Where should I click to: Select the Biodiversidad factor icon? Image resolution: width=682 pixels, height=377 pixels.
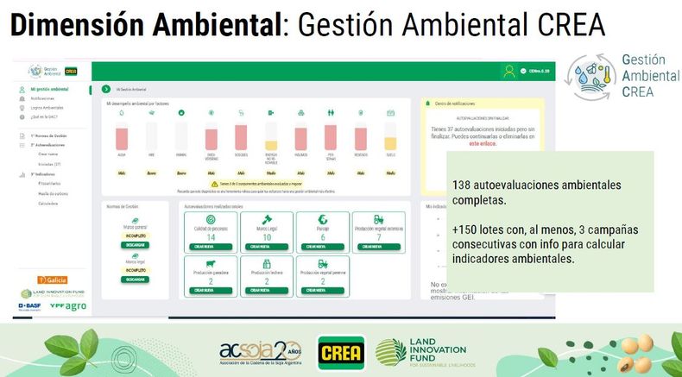(x=211, y=113)
